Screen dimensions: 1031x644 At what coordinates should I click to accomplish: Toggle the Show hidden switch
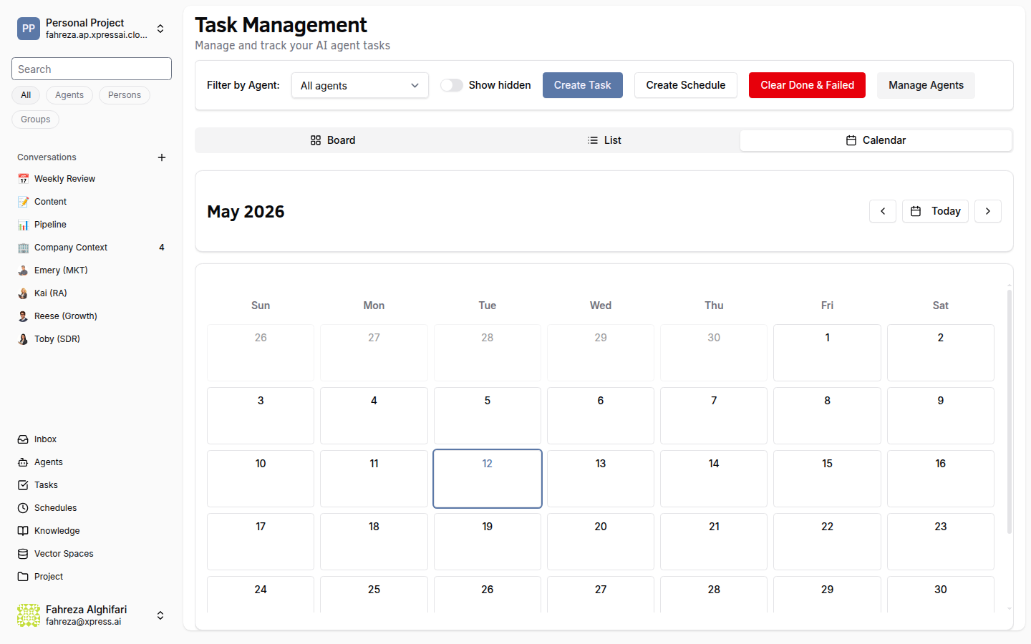(451, 85)
